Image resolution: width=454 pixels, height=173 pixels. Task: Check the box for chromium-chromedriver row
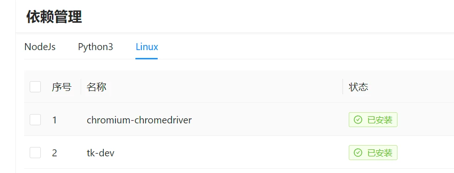point(35,120)
